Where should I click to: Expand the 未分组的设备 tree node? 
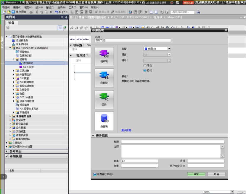10,116
